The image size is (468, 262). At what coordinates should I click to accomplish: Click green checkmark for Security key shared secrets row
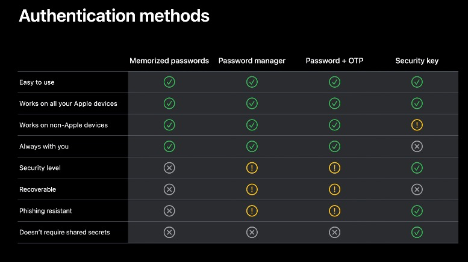click(x=417, y=232)
